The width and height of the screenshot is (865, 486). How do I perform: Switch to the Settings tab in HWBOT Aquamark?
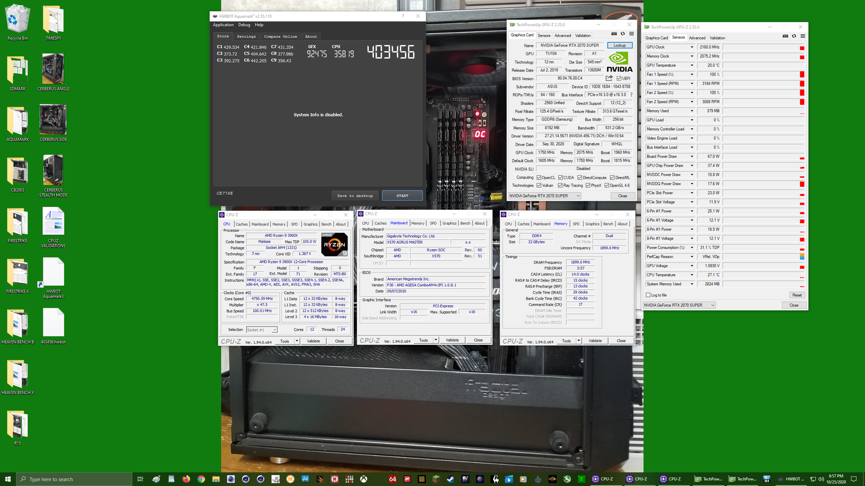coord(246,36)
